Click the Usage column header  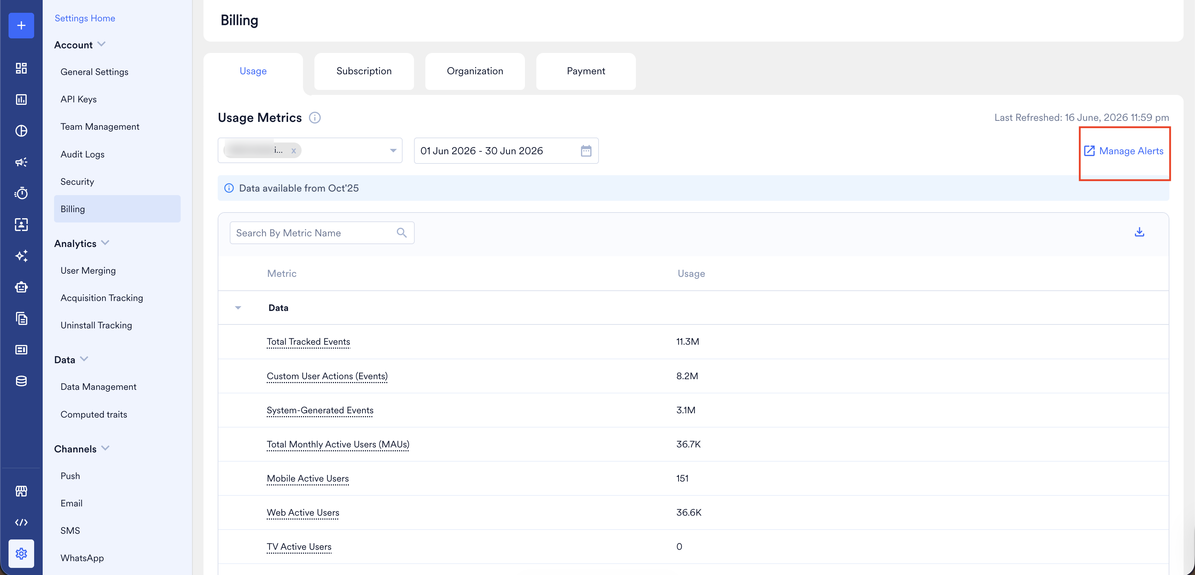(x=691, y=274)
